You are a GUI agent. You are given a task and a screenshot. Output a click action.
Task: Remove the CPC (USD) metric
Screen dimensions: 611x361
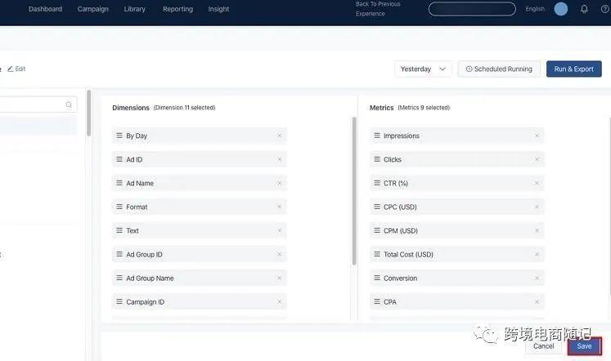tap(537, 207)
